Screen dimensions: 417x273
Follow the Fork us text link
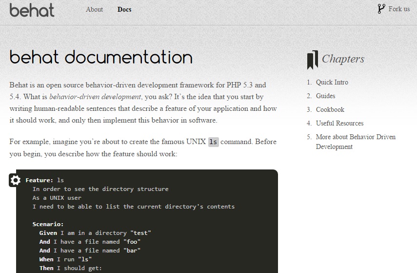tap(399, 9)
